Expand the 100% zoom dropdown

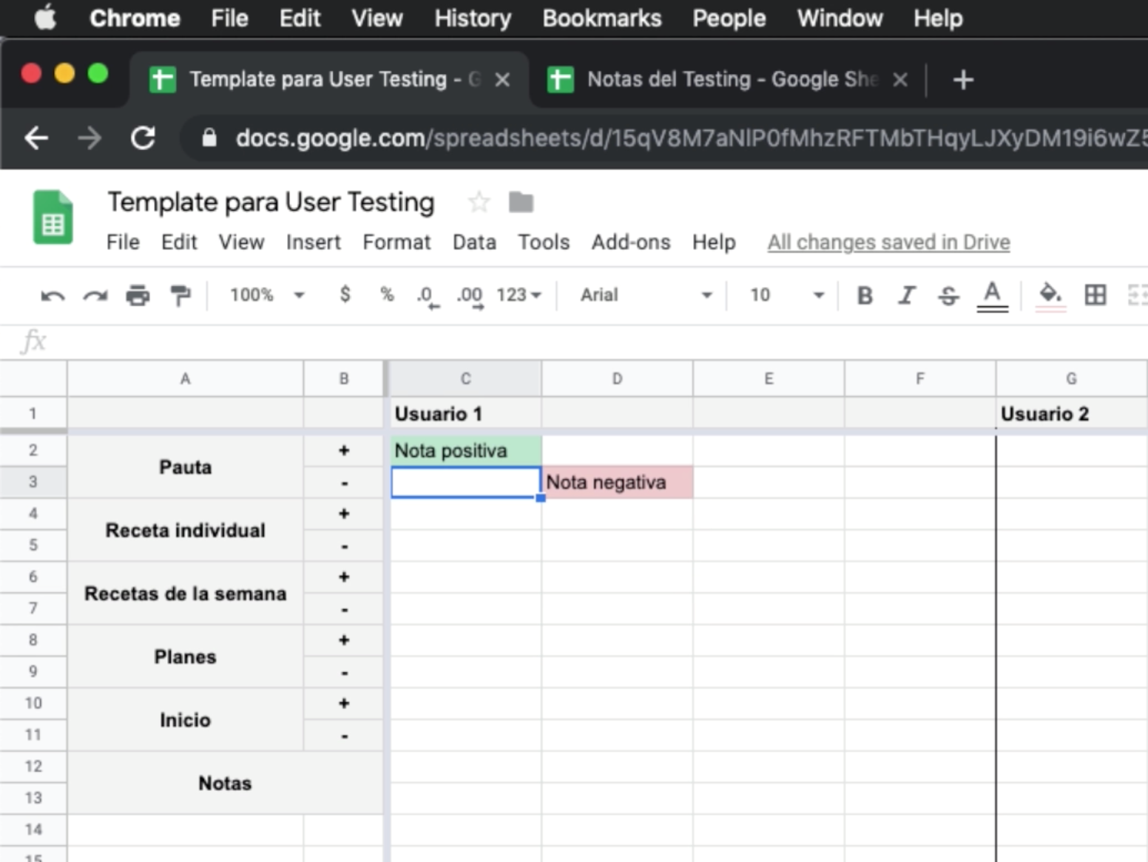point(266,295)
